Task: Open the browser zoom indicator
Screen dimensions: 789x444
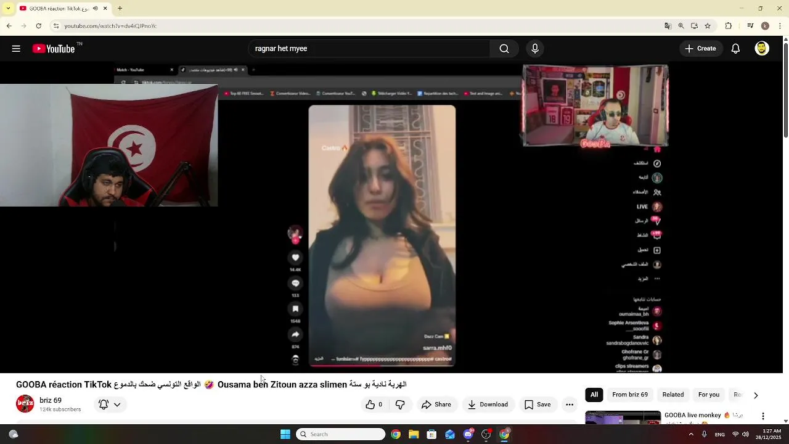Action: pyautogui.click(x=681, y=26)
